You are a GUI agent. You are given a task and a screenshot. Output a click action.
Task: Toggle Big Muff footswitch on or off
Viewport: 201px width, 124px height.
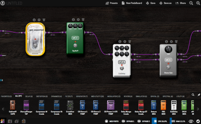pyautogui.click(x=75, y=45)
